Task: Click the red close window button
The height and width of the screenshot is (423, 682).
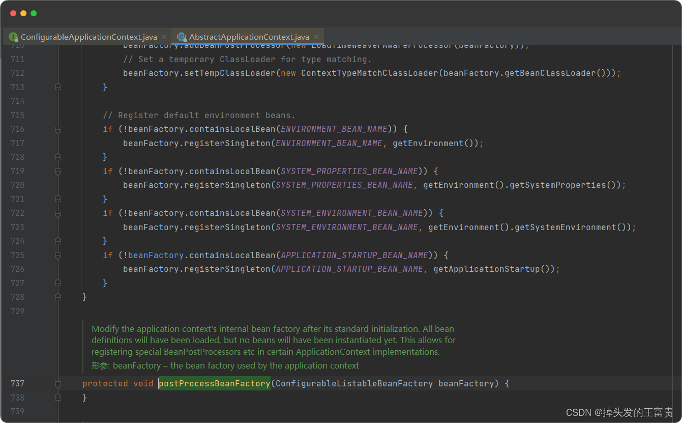Action: click(x=13, y=13)
